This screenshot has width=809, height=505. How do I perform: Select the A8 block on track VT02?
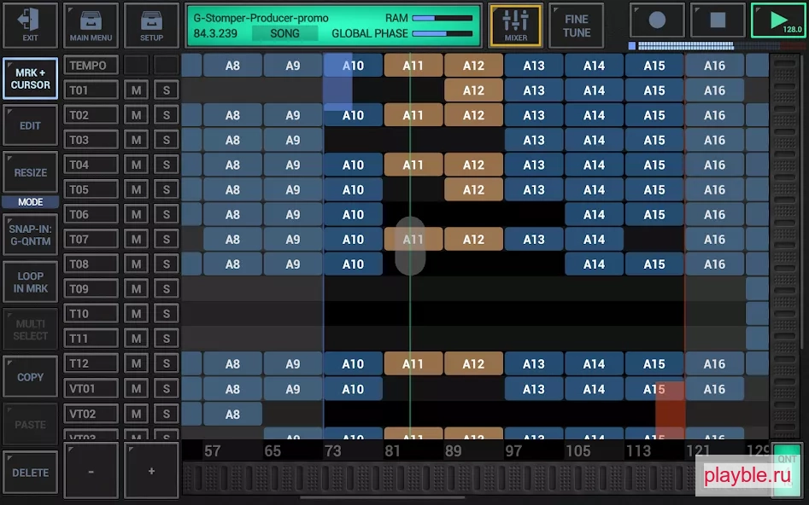[232, 414]
